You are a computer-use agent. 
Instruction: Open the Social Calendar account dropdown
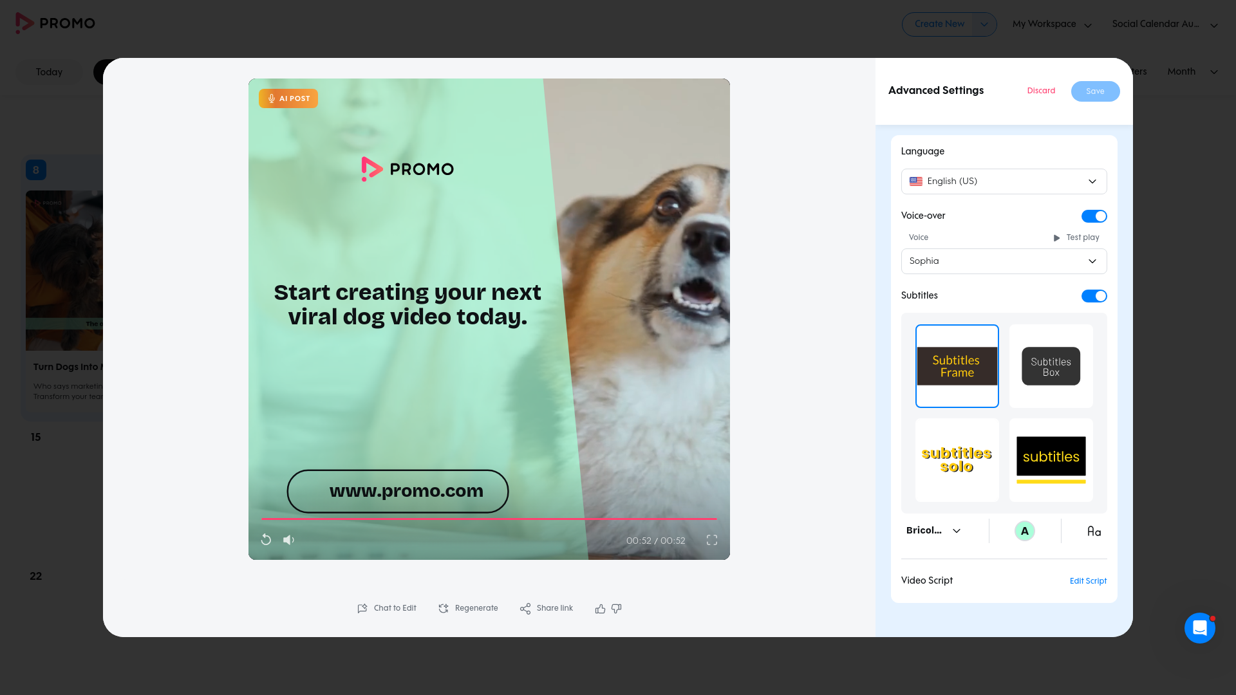point(1165,24)
